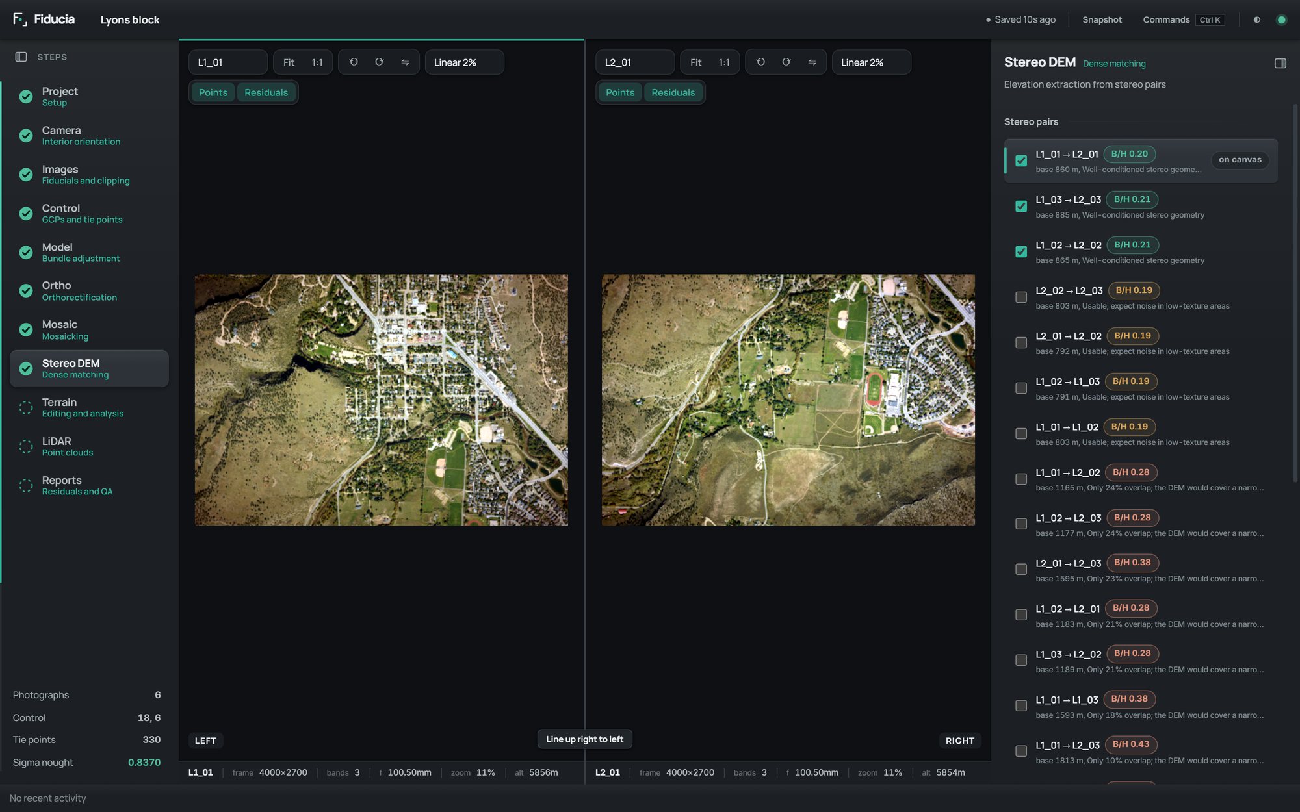Open left Linear 2% stretch dropdown

[464, 62]
